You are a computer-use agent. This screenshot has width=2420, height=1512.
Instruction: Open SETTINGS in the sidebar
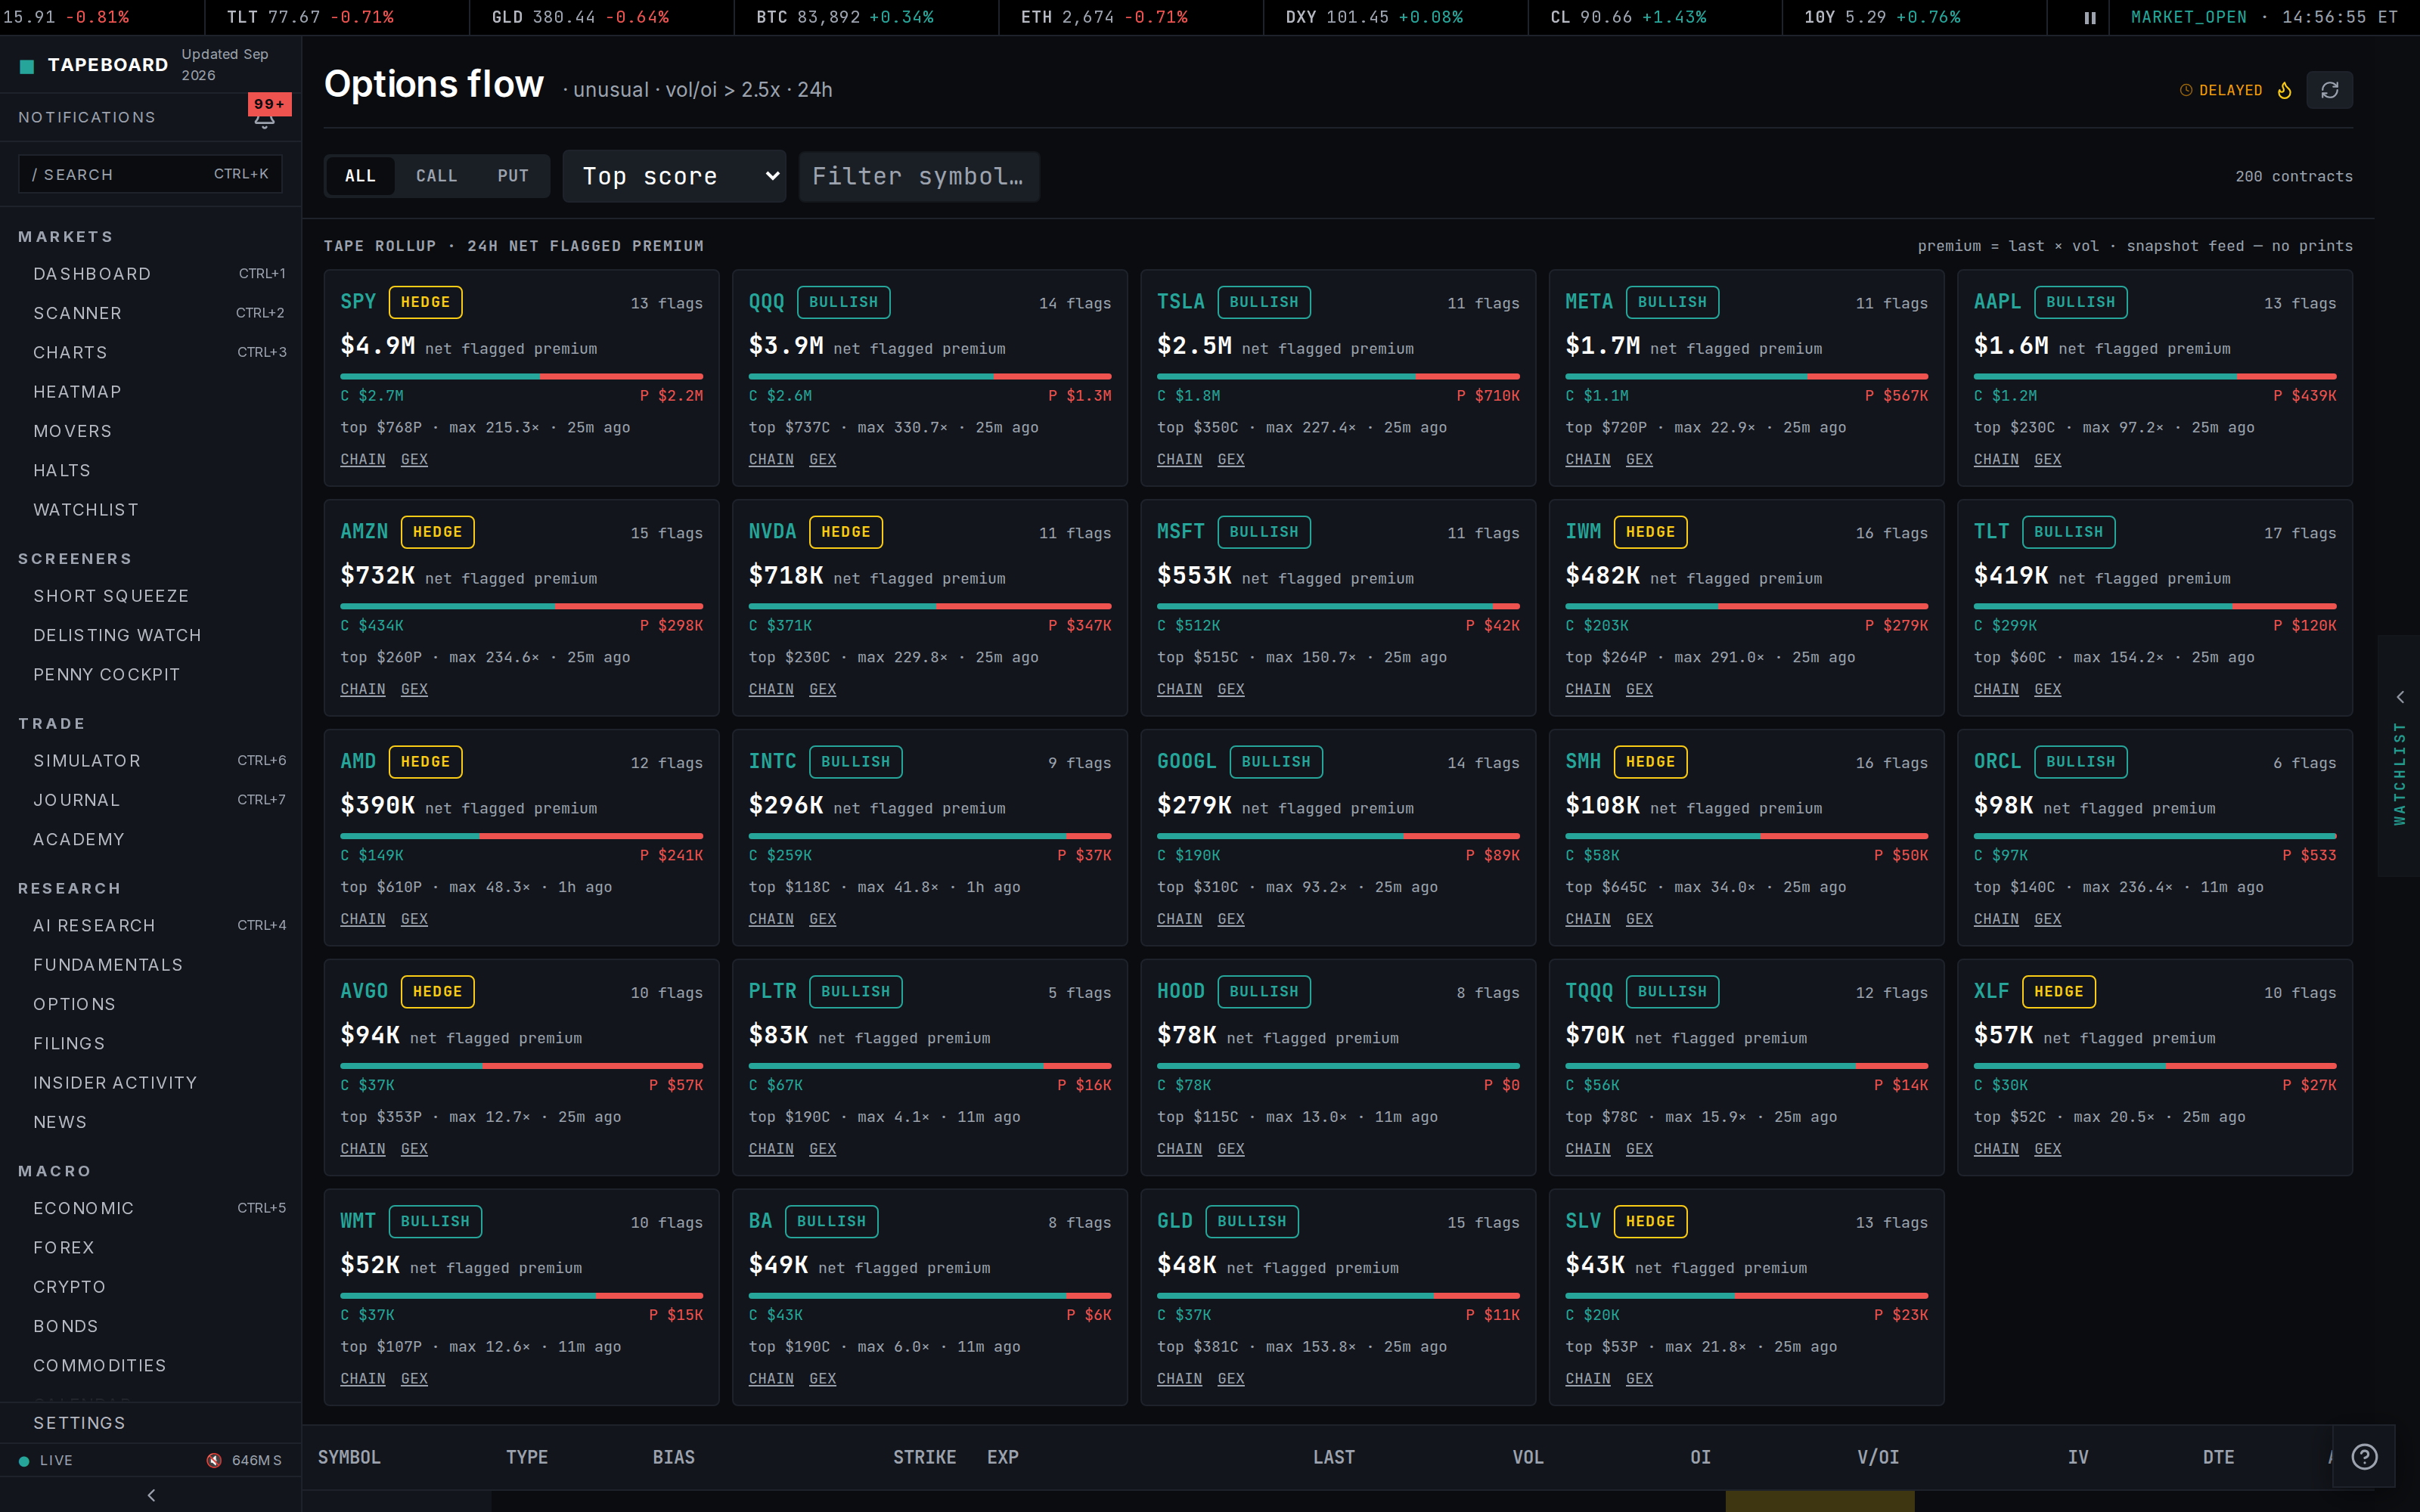[151, 1423]
